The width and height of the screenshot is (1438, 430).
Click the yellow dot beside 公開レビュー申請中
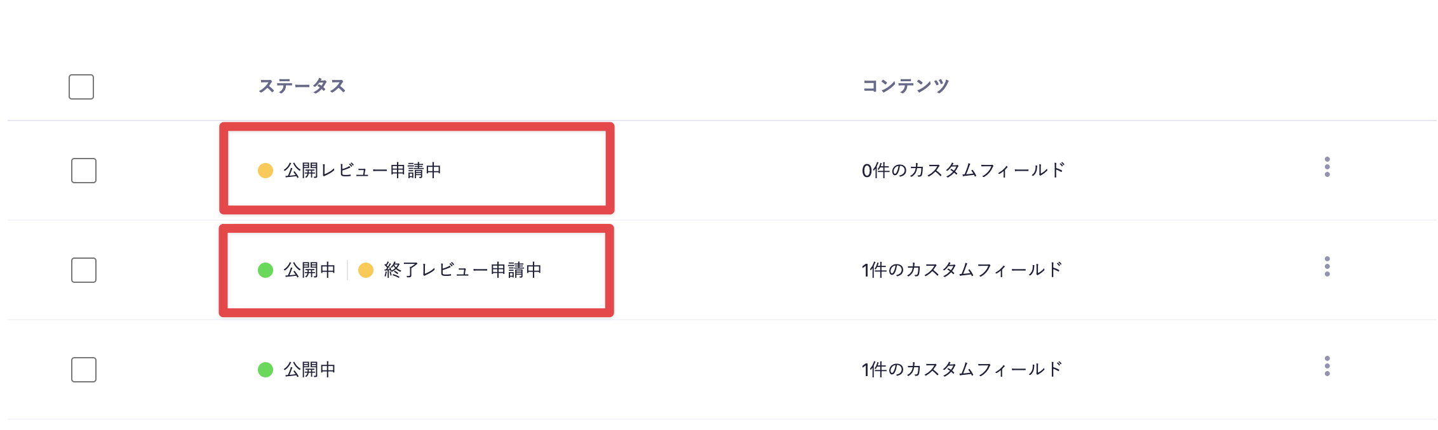click(x=265, y=171)
